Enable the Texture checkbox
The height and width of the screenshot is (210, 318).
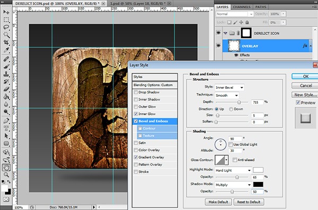(140, 135)
